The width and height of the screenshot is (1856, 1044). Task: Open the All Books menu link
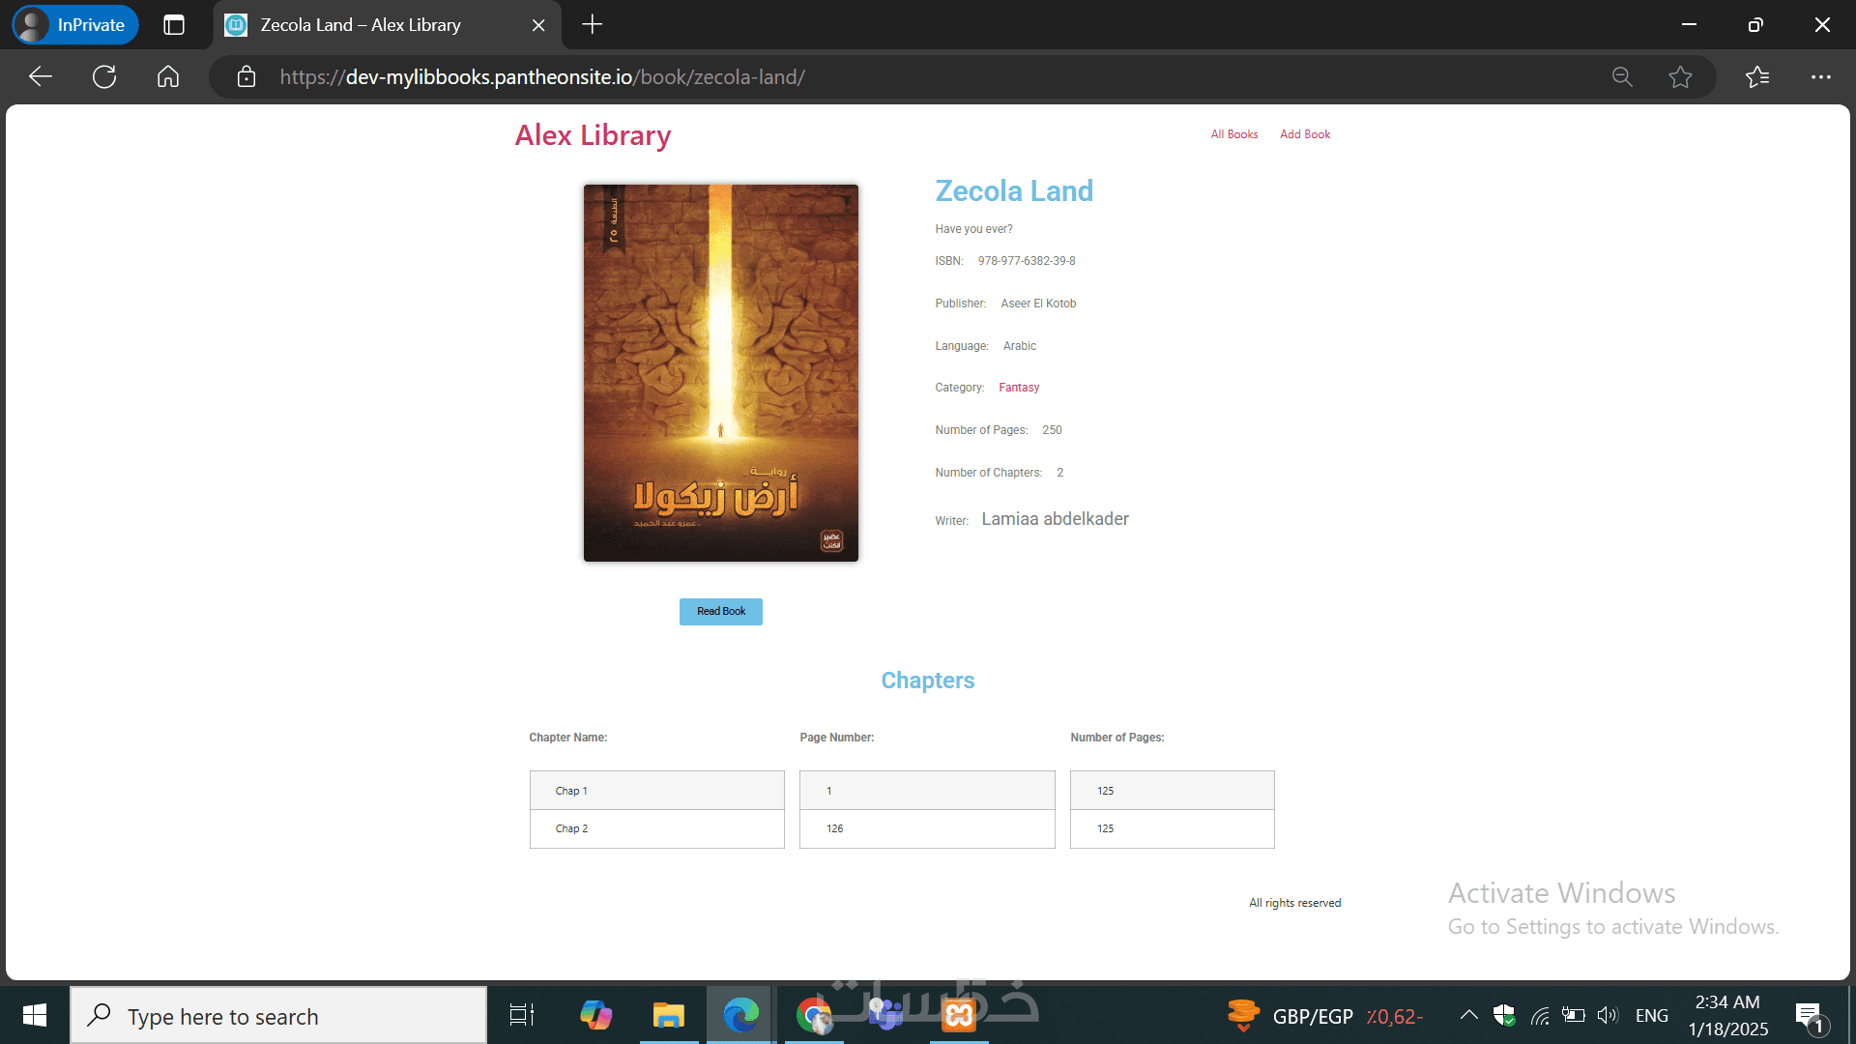click(1234, 134)
